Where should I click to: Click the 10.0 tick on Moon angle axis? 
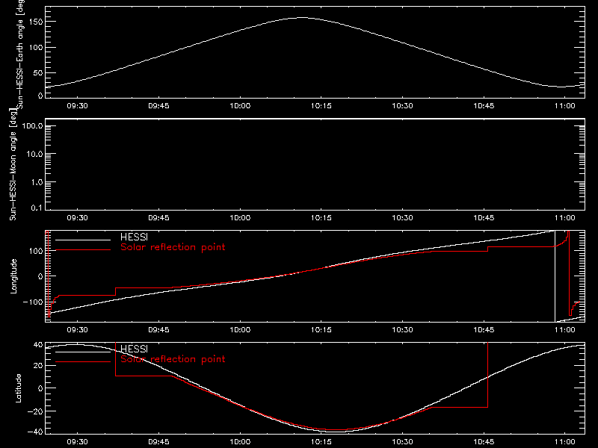34,154
